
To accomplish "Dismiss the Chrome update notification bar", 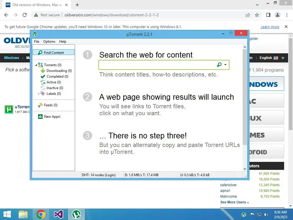I will click(286, 27).
